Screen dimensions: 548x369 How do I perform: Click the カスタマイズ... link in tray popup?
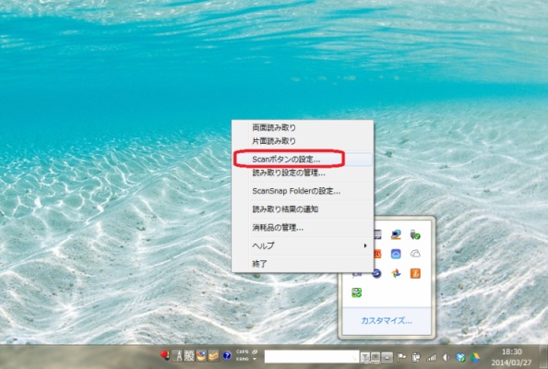[x=387, y=321]
